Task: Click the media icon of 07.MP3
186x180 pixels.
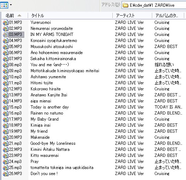Action: [x=5, y=59]
